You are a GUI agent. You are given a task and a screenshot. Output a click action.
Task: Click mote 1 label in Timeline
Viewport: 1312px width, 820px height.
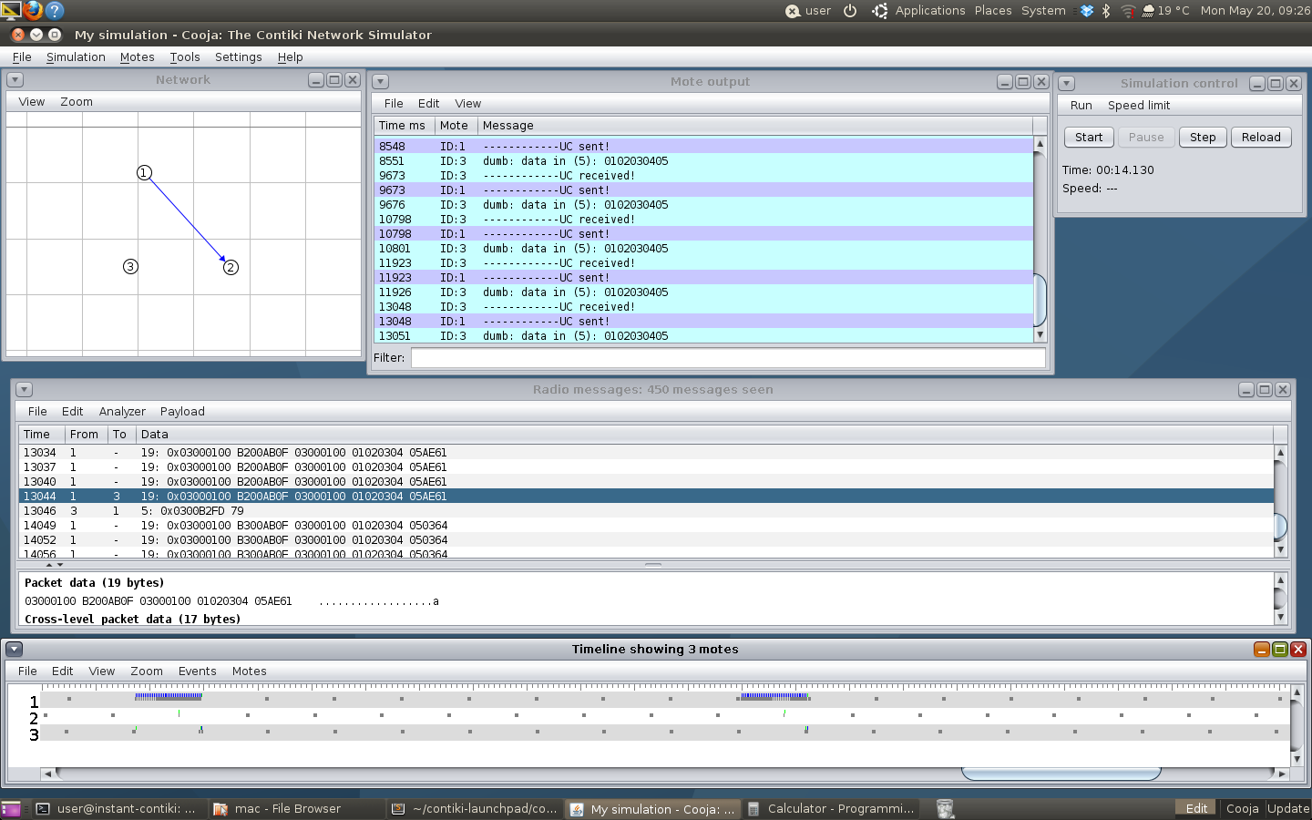(34, 702)
